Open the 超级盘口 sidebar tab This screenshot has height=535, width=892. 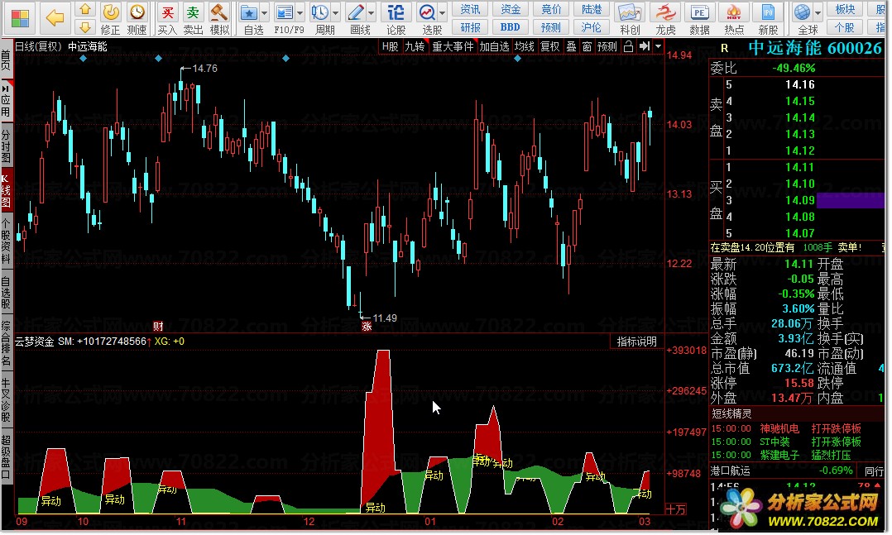click(6, 458)
